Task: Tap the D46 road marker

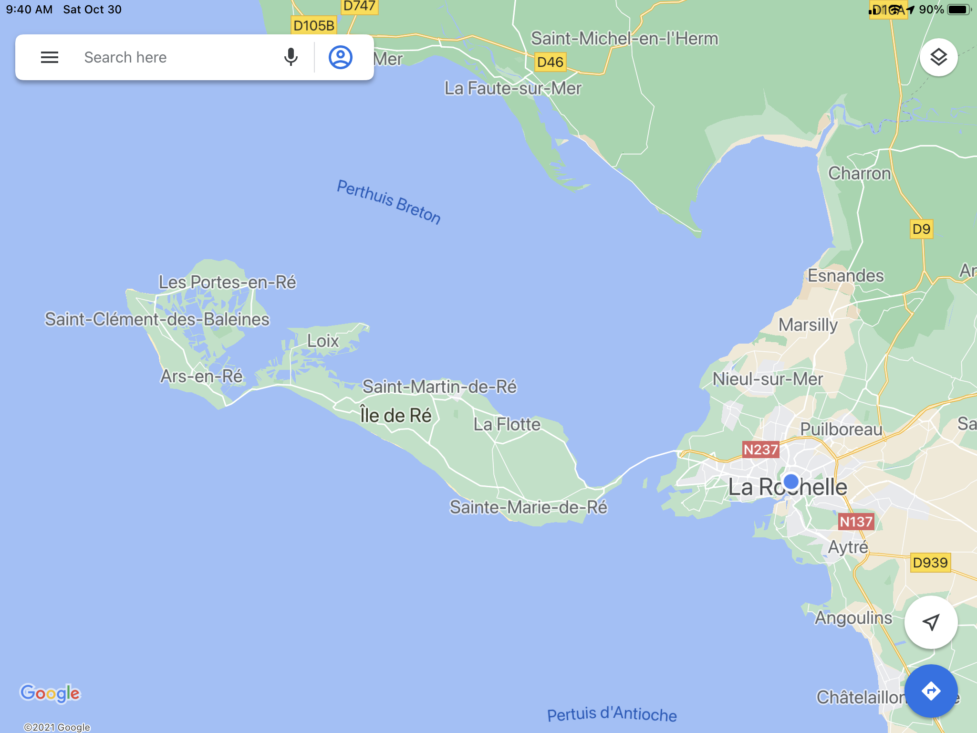Action: tap(550, 62)
